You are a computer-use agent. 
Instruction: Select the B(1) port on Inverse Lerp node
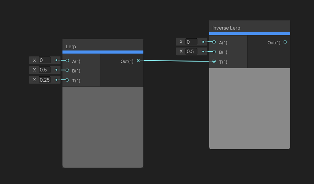coord(214,52)
